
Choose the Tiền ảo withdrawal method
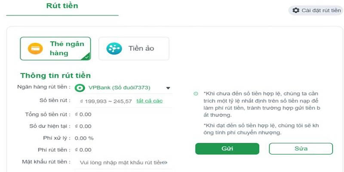[134, 48]
